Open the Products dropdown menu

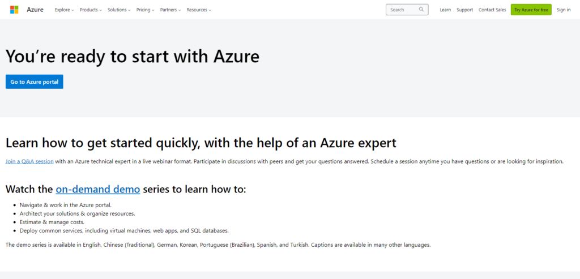(x=91, y=10)
